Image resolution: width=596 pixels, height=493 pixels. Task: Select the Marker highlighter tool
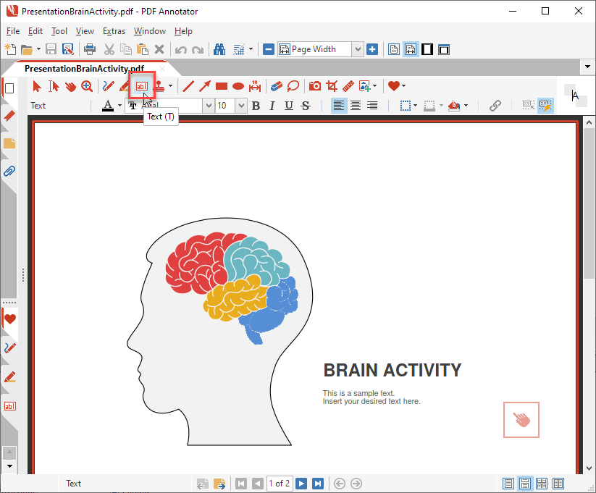tap(124, 86)
